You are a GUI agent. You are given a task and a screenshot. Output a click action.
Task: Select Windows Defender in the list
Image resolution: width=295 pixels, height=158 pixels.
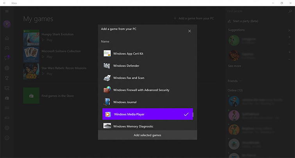pyautogui.click(x=148, y=66)
